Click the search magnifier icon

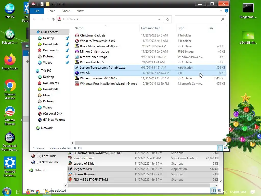pos(223,19)
